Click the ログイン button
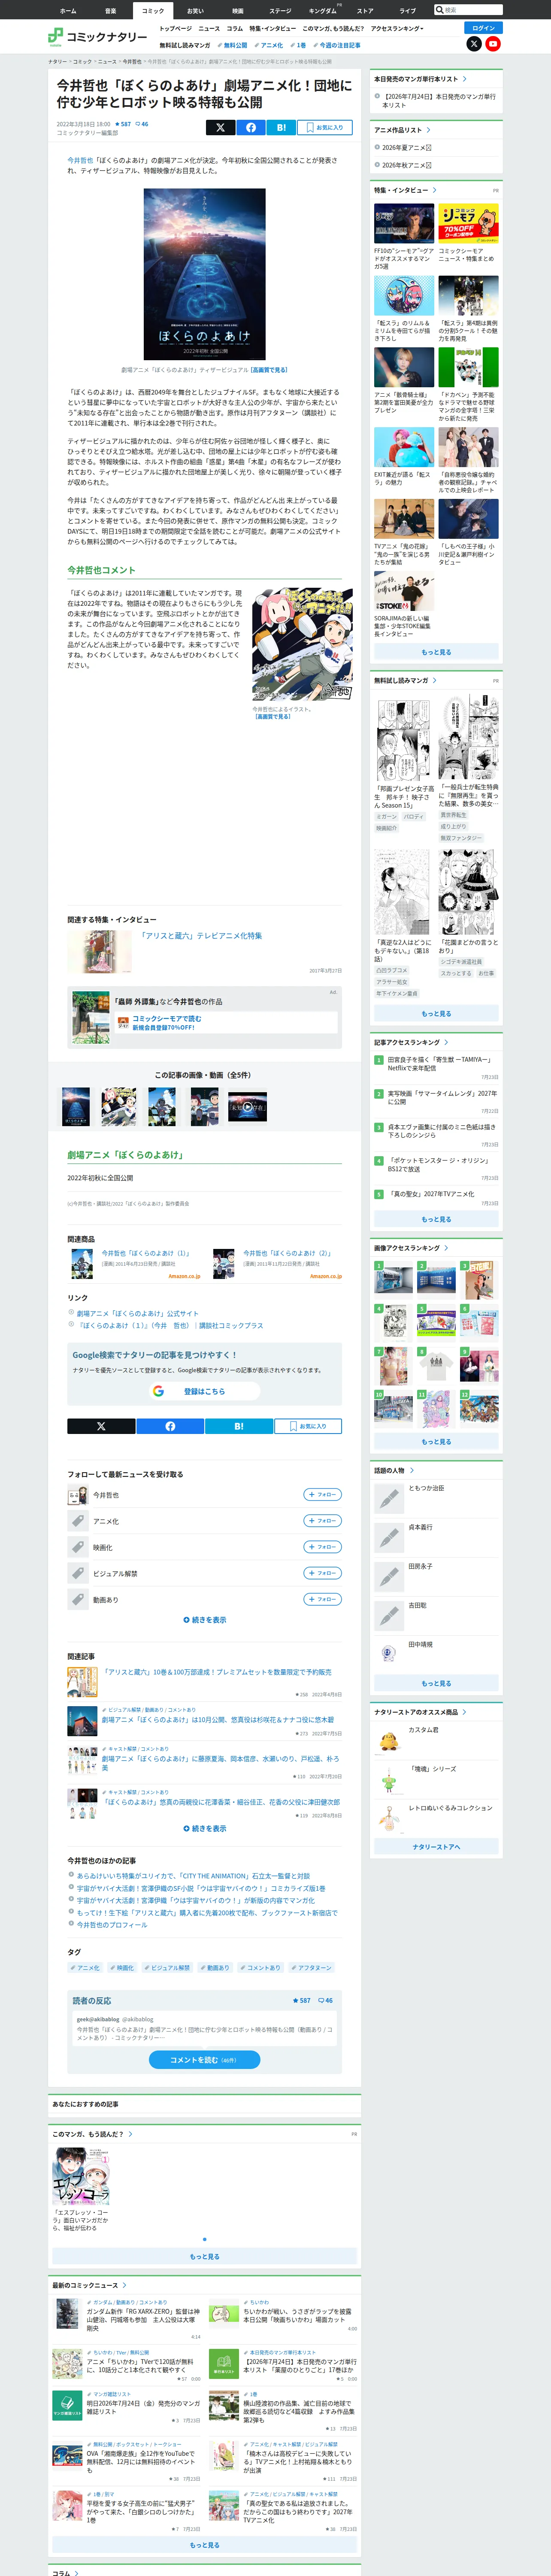551x2576 pixels. coord(483,28)
